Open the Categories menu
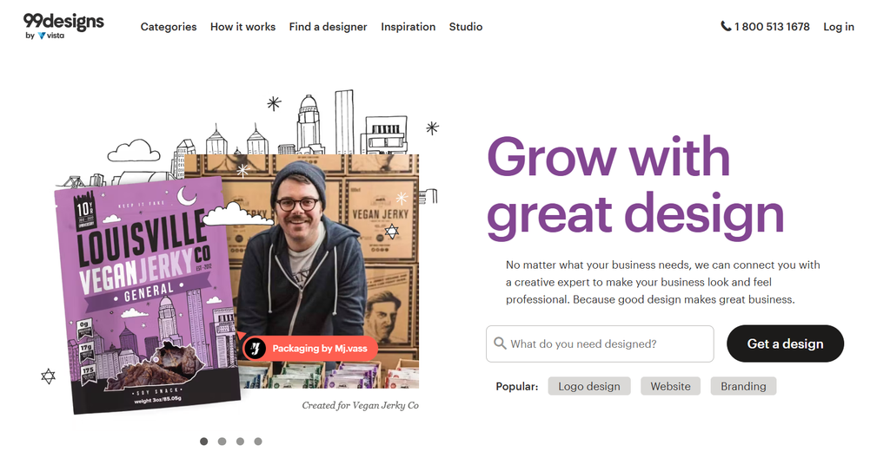 169,27
